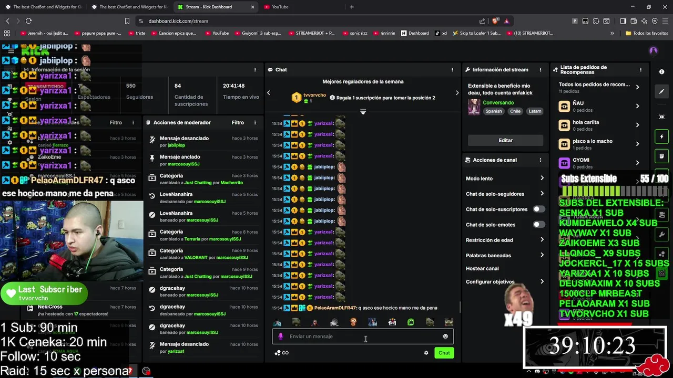This screenshot has height=378, width=673.
Task: Show next top gifter with right arrow
Action: pos(457,93)
